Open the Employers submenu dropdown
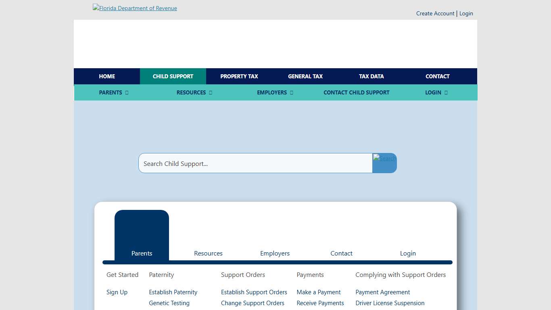 click(275, 92)
